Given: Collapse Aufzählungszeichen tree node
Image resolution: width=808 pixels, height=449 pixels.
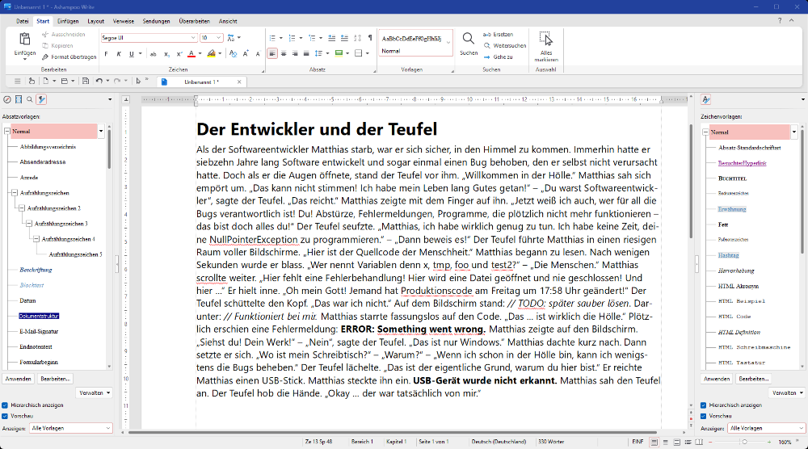Looking at the screenshot, I should pos(15,193).
